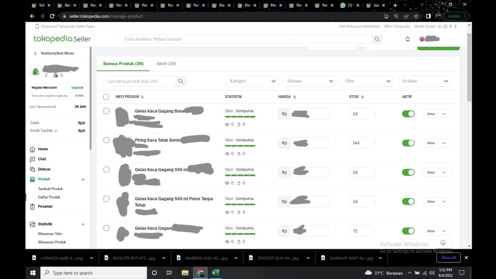Click the sort icon next to HARGA
Image resolution: width=496 pixels, height=279 pixels.
click(x=295, y=97)
